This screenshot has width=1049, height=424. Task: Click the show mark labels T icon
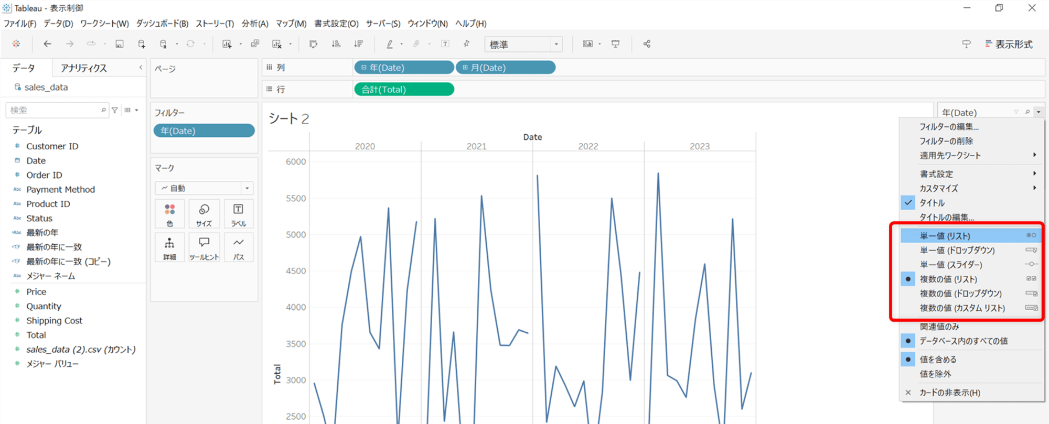click(445, 44)
